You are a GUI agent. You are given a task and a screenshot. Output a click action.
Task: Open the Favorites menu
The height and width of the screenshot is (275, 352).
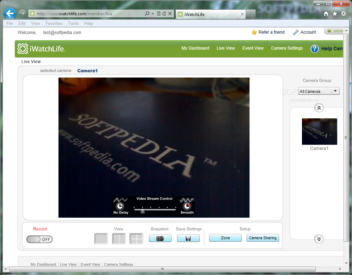click(54, 23)
